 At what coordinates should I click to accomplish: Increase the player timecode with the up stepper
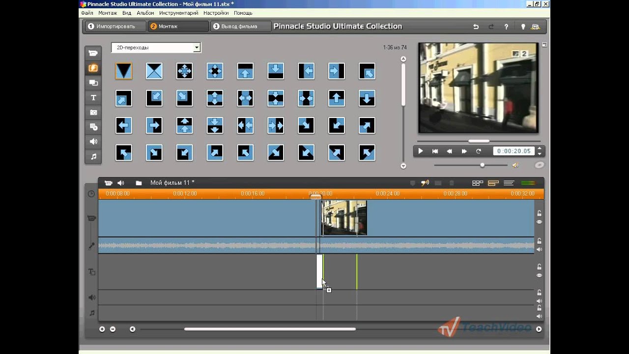click(540, 148)
